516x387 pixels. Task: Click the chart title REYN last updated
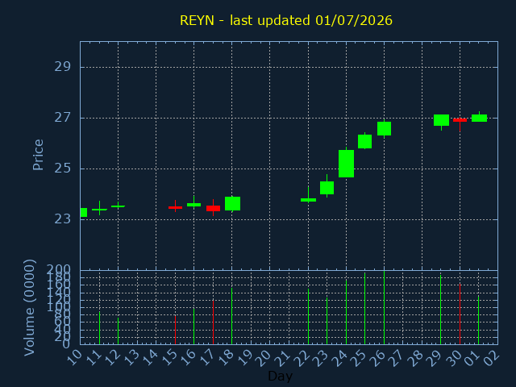(x=286, y=20)
